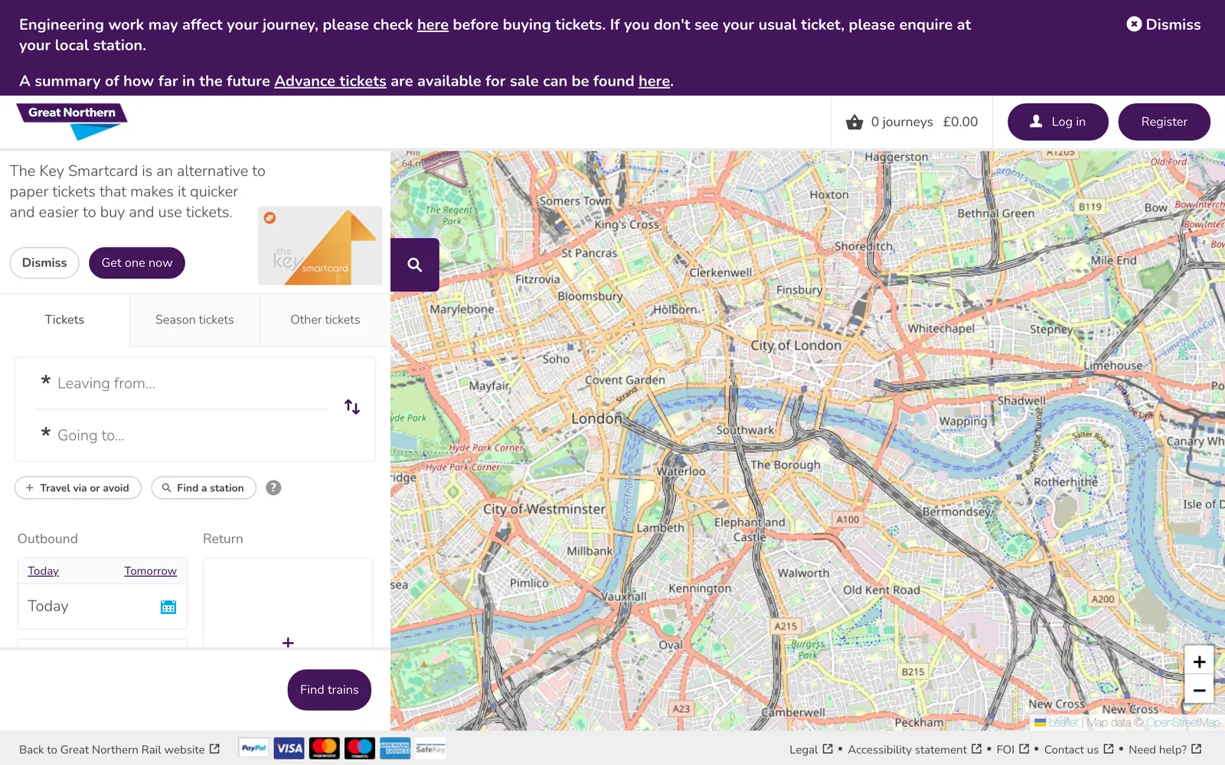
Task: Switch to the Other tickets tab
Action: click(325, 320)
